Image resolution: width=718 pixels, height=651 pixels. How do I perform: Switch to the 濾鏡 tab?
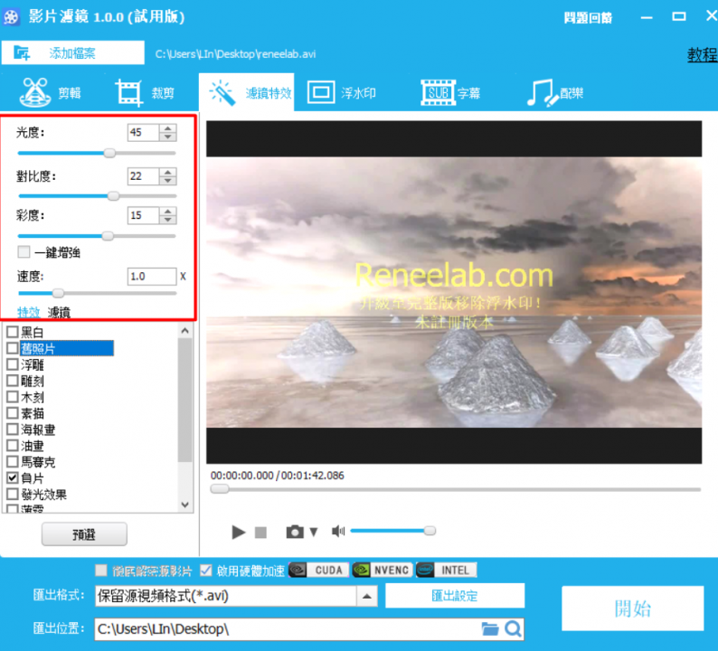(59, 312)
